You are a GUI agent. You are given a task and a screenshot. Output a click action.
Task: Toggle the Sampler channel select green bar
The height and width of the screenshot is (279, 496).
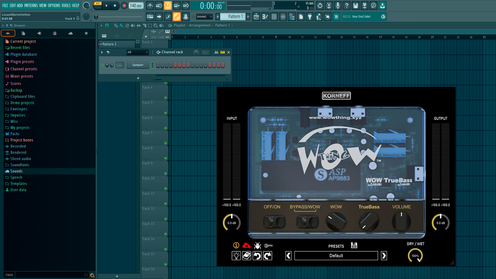point(153,65)
